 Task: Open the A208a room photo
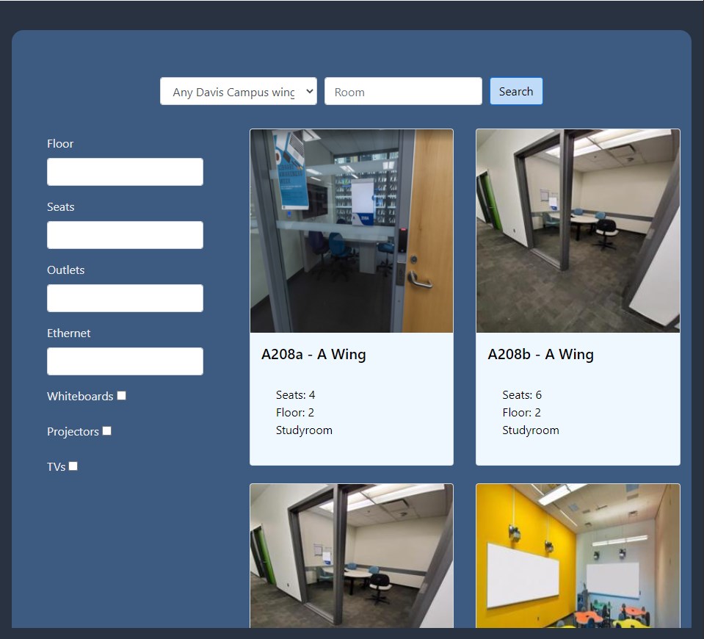[x=351, y=231]
